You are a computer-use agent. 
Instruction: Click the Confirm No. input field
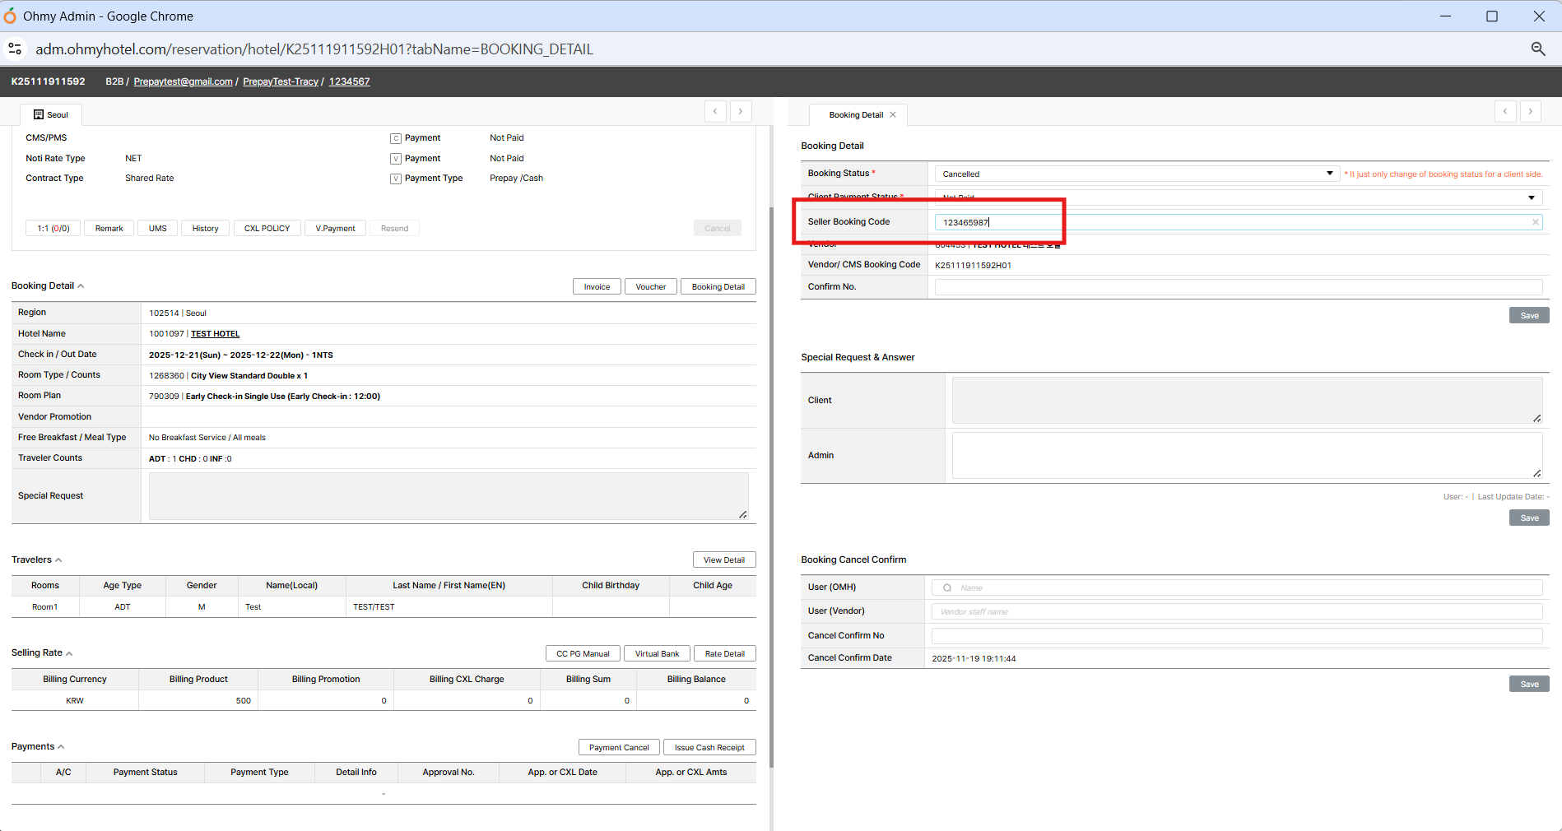click(1238, 287)
